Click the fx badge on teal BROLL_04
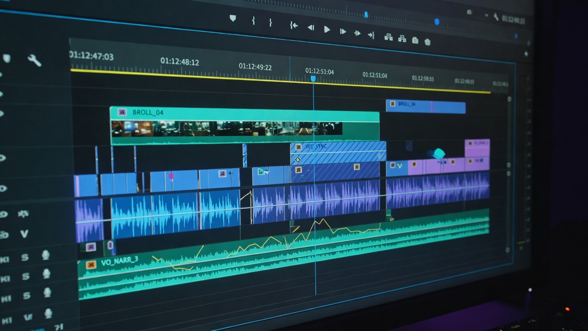588x331 pixels. click(122, 112)
